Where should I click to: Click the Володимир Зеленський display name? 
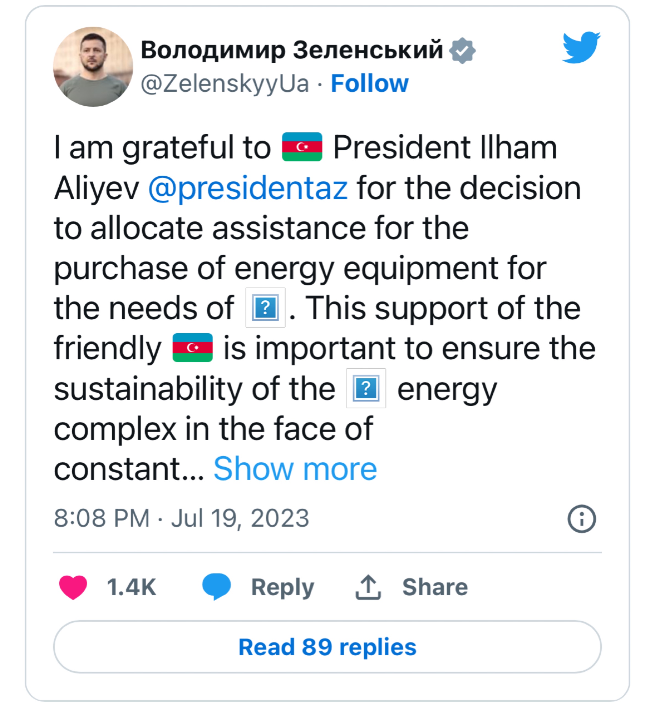tap(291, 50)
